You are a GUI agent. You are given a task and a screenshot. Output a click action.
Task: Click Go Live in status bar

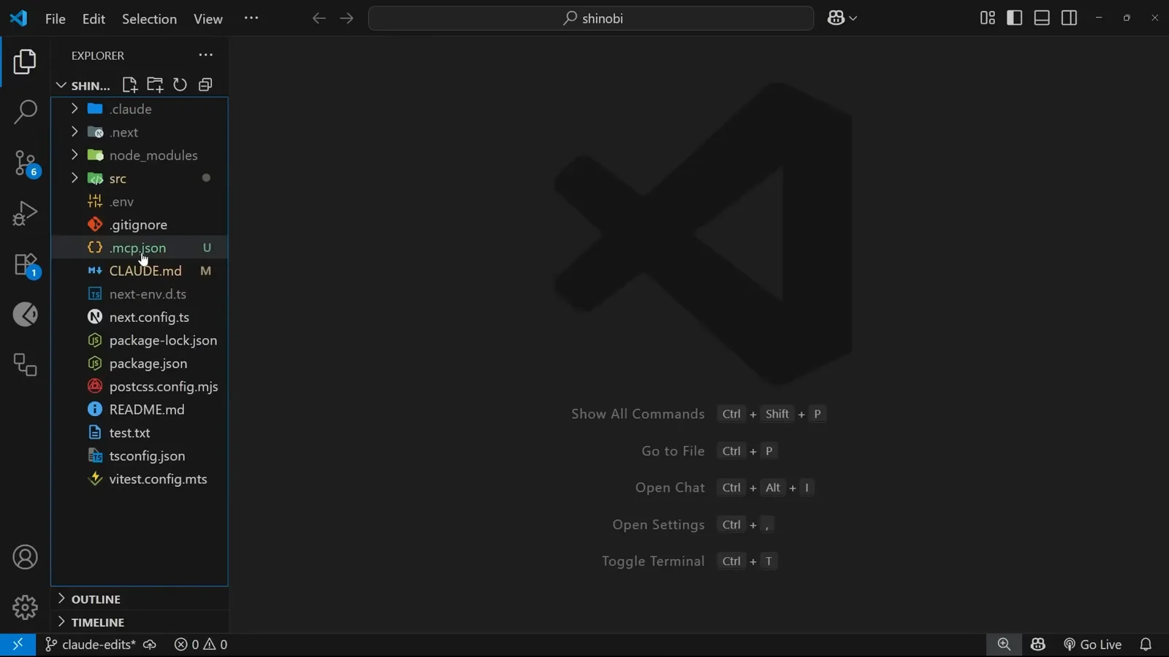(1092, 645)
